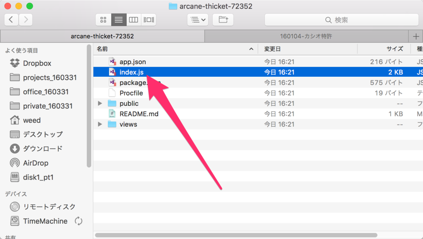Expand the views folder disclosure triangle
This screenshot has height=239, width=423.
point(100,124)
